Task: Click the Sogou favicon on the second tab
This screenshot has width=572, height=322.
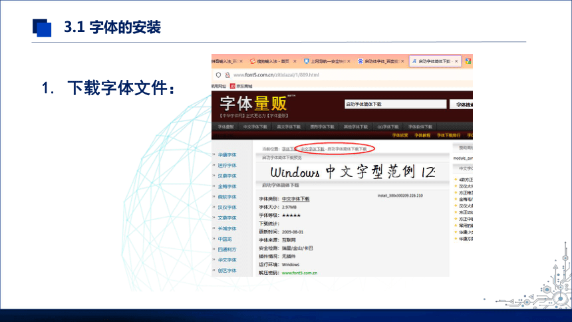Action: [253, 61]
